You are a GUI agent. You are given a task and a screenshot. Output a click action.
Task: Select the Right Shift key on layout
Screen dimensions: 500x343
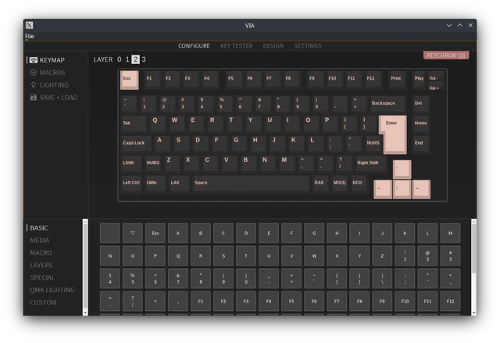pos(370,163)
